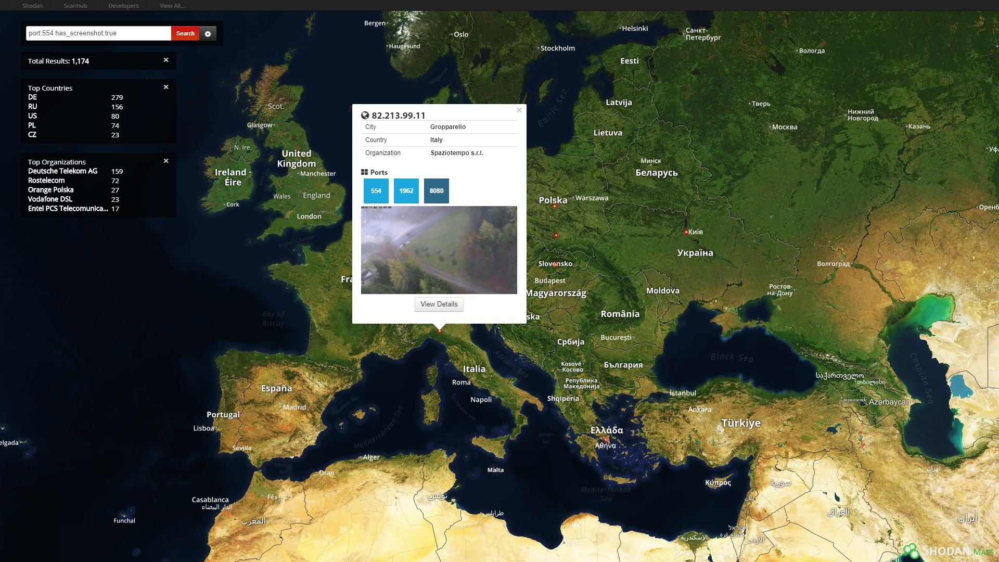Open the View All... menu item
Screen dimensions: 999x562
[x=172, y=6]
